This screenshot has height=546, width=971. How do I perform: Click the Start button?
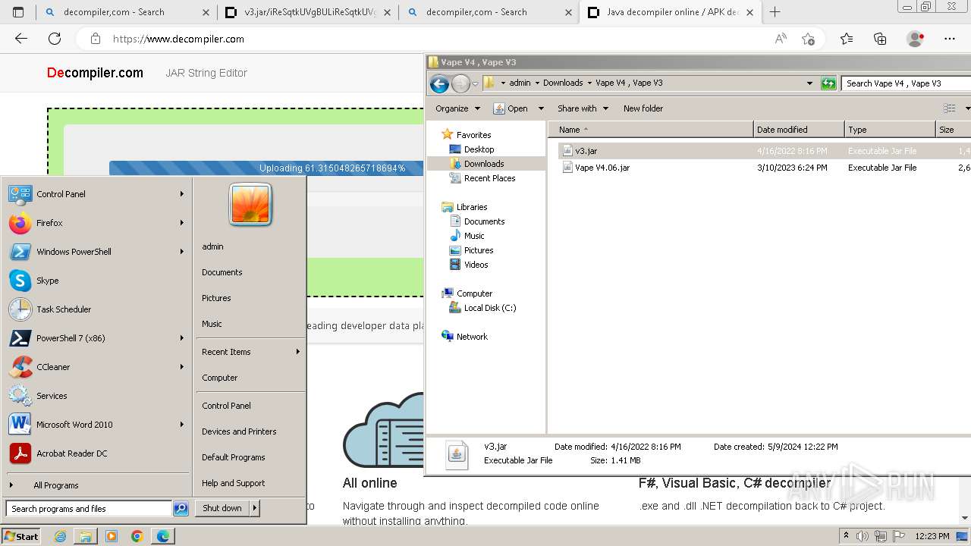point(21,536)
